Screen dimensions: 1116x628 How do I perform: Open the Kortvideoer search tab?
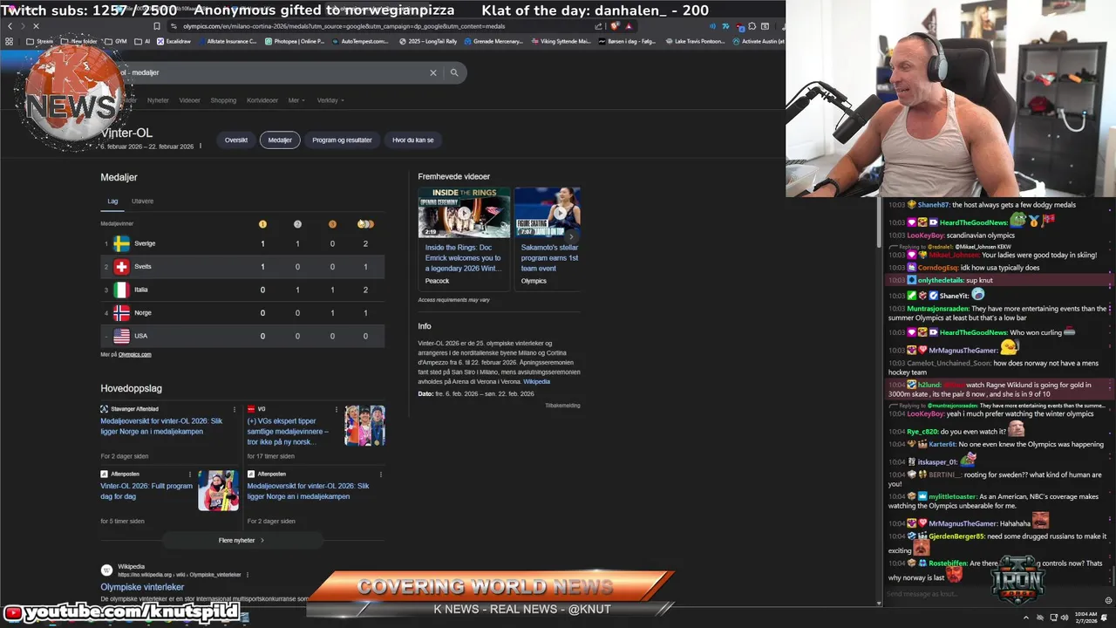point(262,100)
